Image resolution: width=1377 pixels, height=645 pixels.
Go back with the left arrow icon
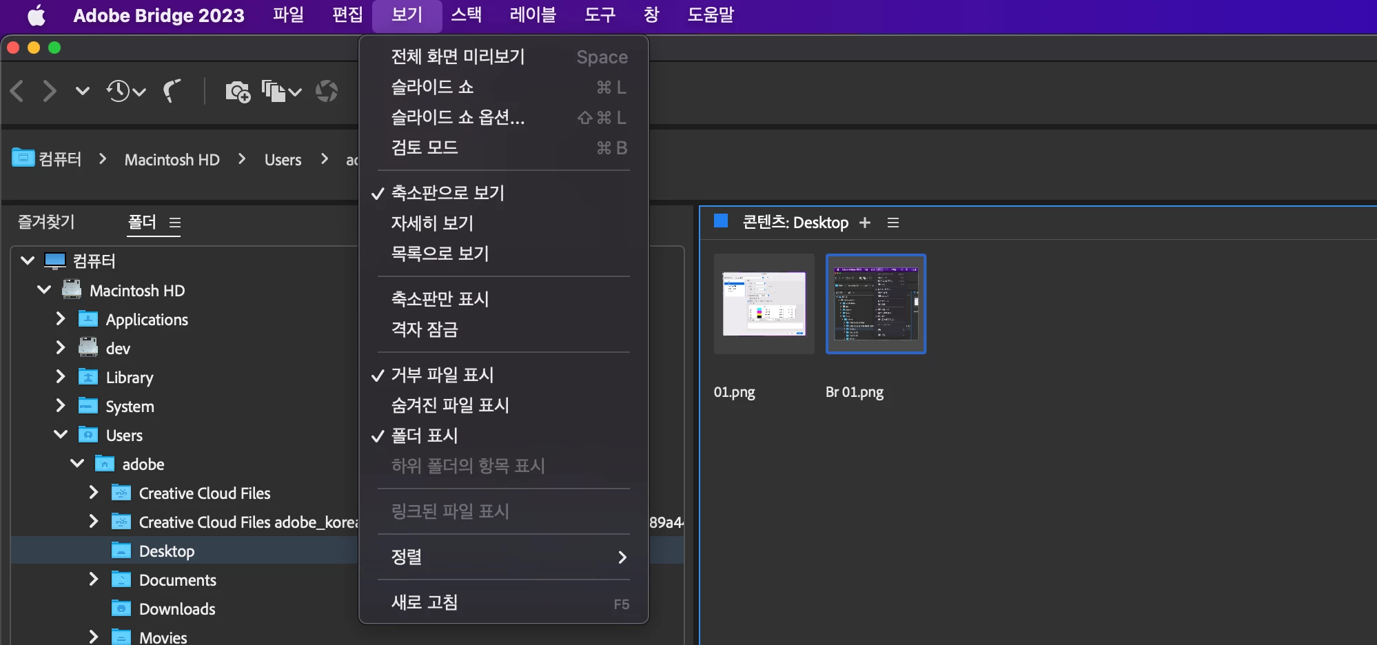[17, 91]
